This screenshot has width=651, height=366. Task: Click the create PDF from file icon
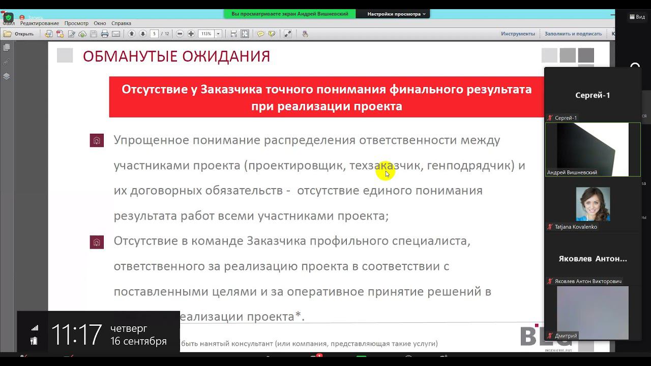pos(49,34)
